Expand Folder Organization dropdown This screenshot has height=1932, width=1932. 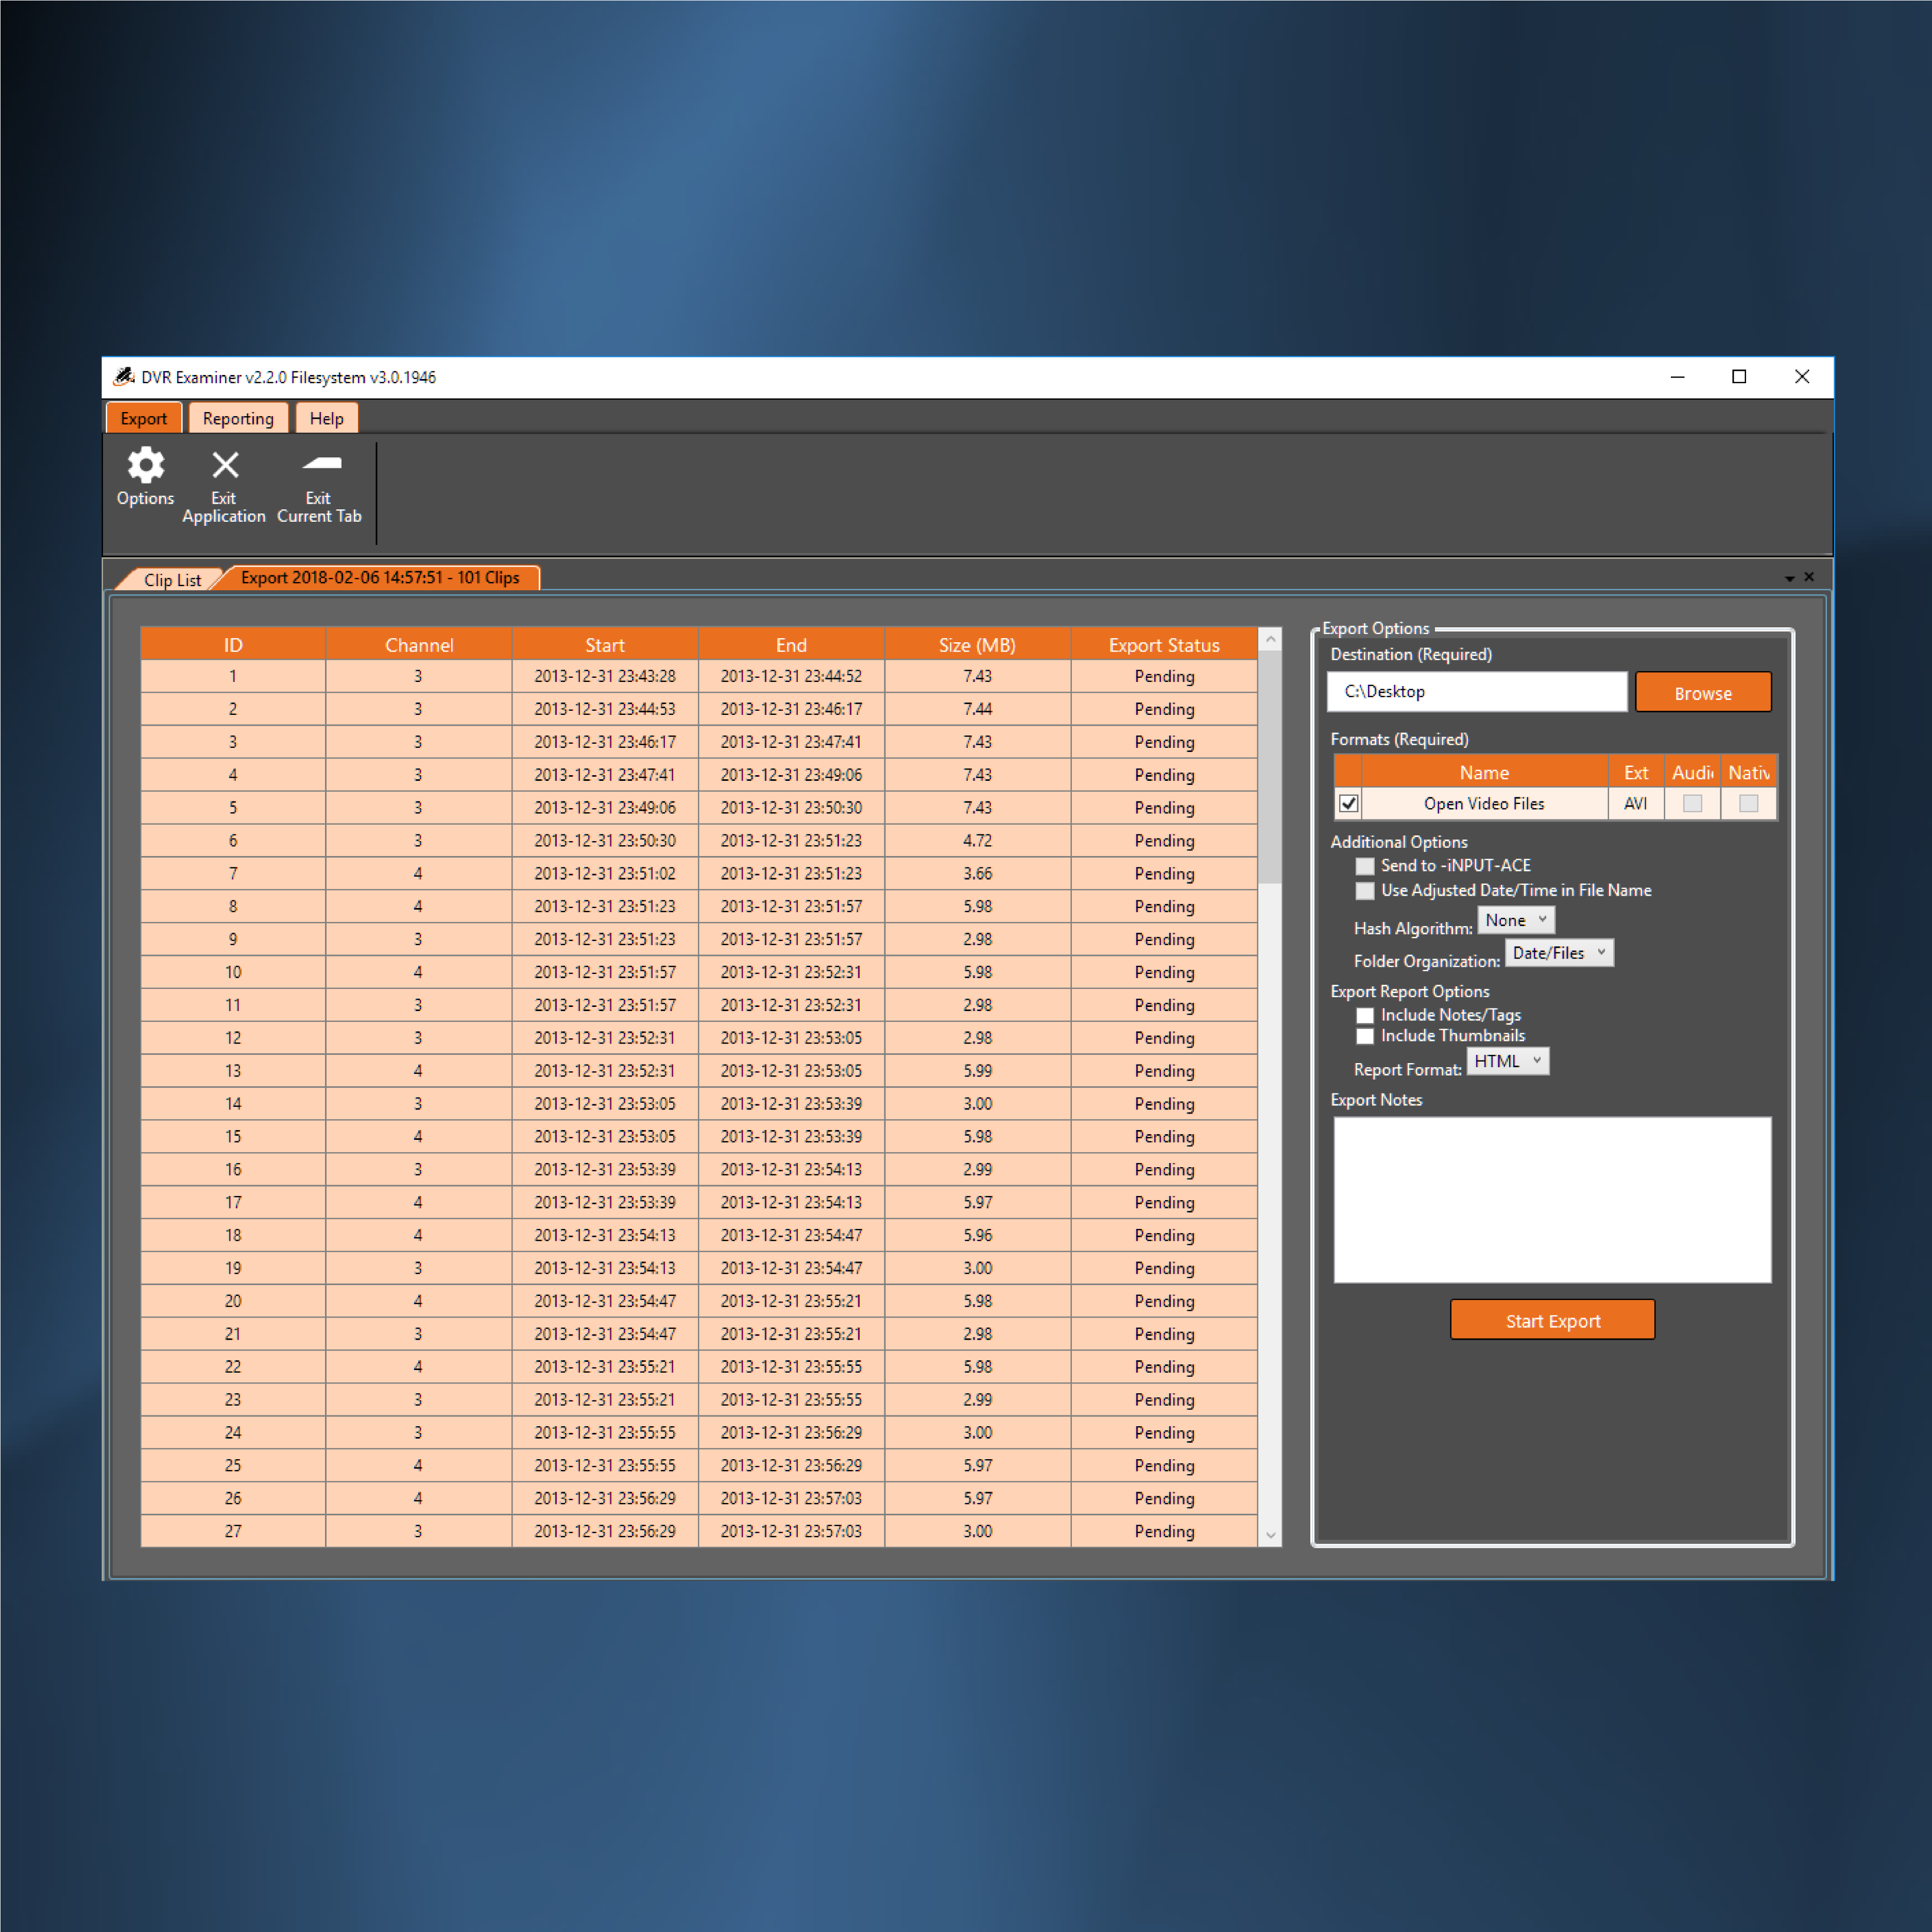[x=1558, y=953]
